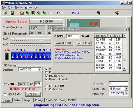Enable the CP EEPROM checkbox
The width and height of the screenshot is (133, 108).
click(46, 86)
